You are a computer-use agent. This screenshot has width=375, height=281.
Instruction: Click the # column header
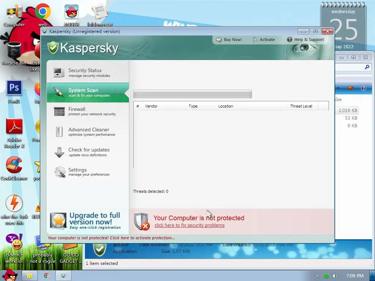138,106
